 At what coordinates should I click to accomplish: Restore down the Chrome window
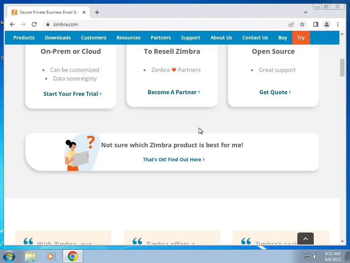point(326,7)
